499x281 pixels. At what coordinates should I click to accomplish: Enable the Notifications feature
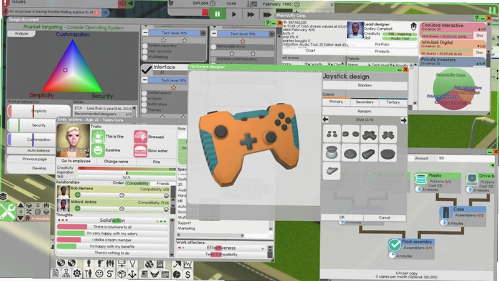pyautogui.click(x=144, y=105)
